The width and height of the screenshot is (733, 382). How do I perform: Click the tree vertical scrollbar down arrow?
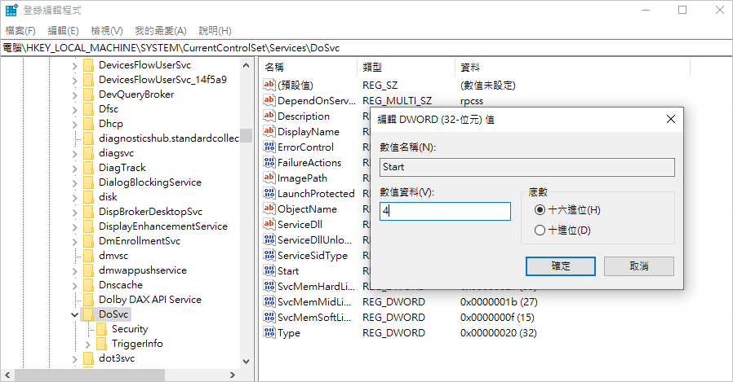247,361
